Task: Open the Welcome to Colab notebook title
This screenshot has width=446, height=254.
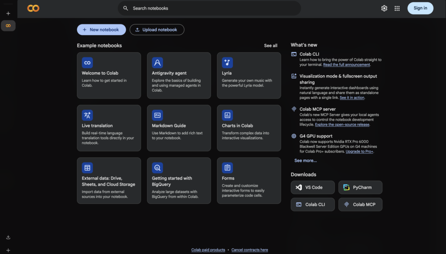Action: click(x=100, y=73)
